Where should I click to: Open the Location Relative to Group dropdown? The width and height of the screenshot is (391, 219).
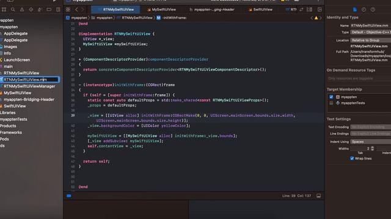[371, 40]
